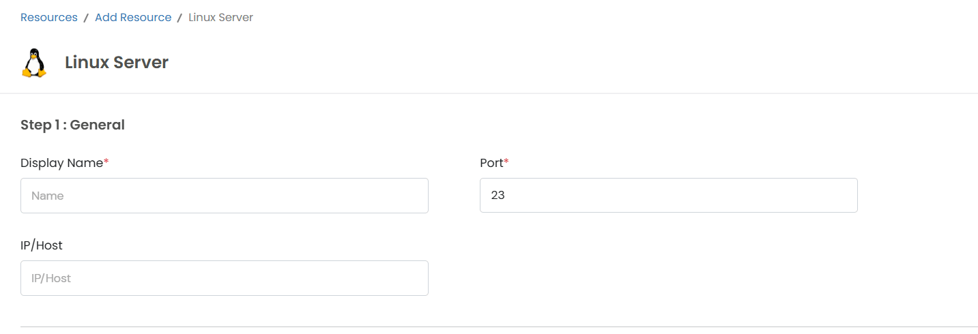Click the Name placeholder text

pos(48,196)
